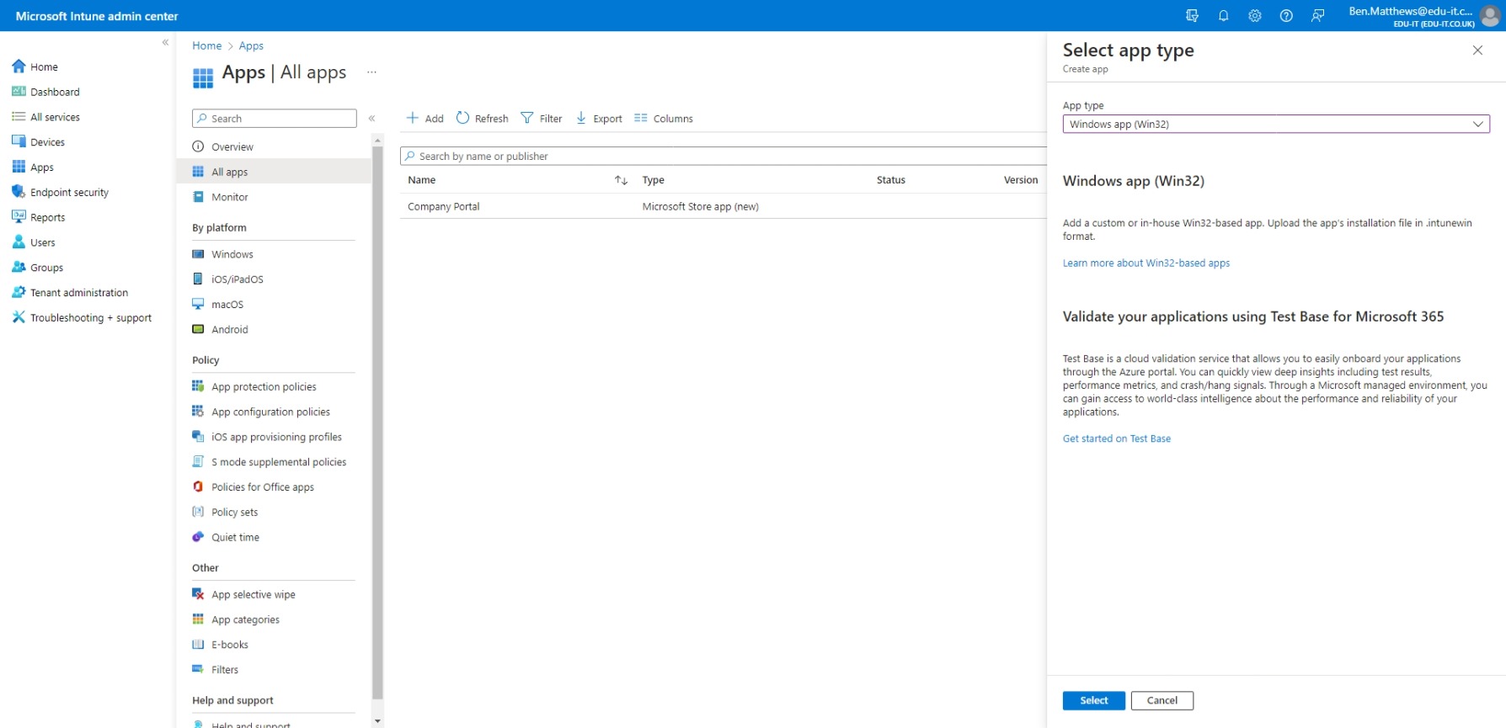
Task: Open Get started on Test Base link
Action: (1117, 438)
